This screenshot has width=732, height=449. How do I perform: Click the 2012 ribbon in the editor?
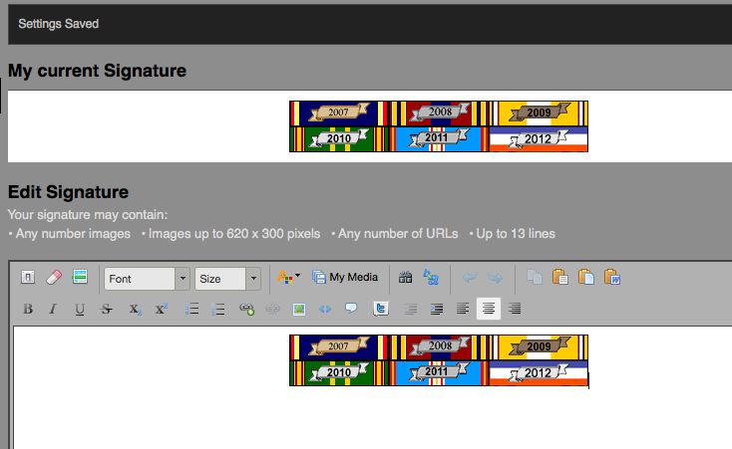539,373
